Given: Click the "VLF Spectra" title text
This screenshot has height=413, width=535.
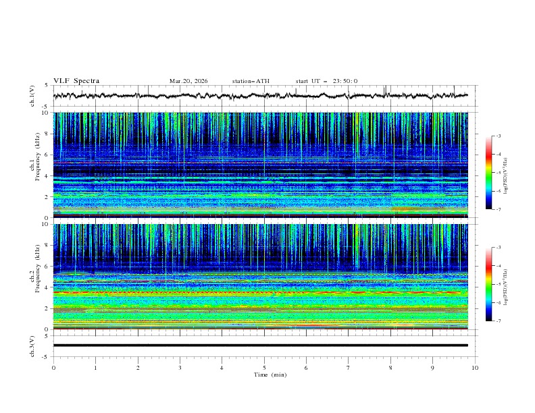Looking at the screenshot, I should point(76,81).
